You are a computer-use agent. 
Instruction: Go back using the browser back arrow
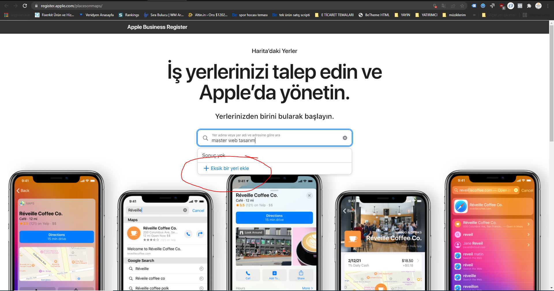click(6, 6)
